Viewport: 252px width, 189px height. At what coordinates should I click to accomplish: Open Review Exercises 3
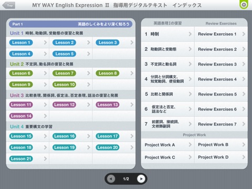pyautogui.click(x=221, y=64)
